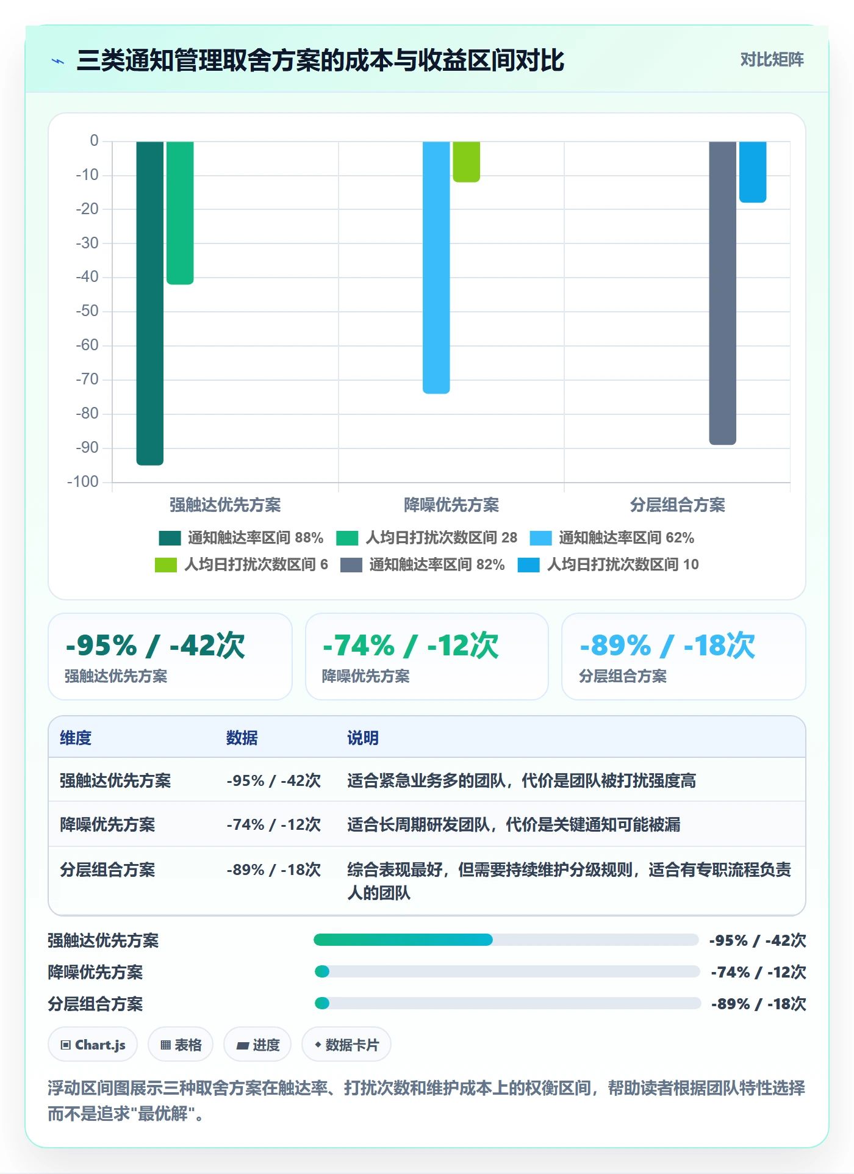Click the x-axis label 强触达优先方案
The width and height of the screenshot is (854, 1174).
[x=225, y=505]
